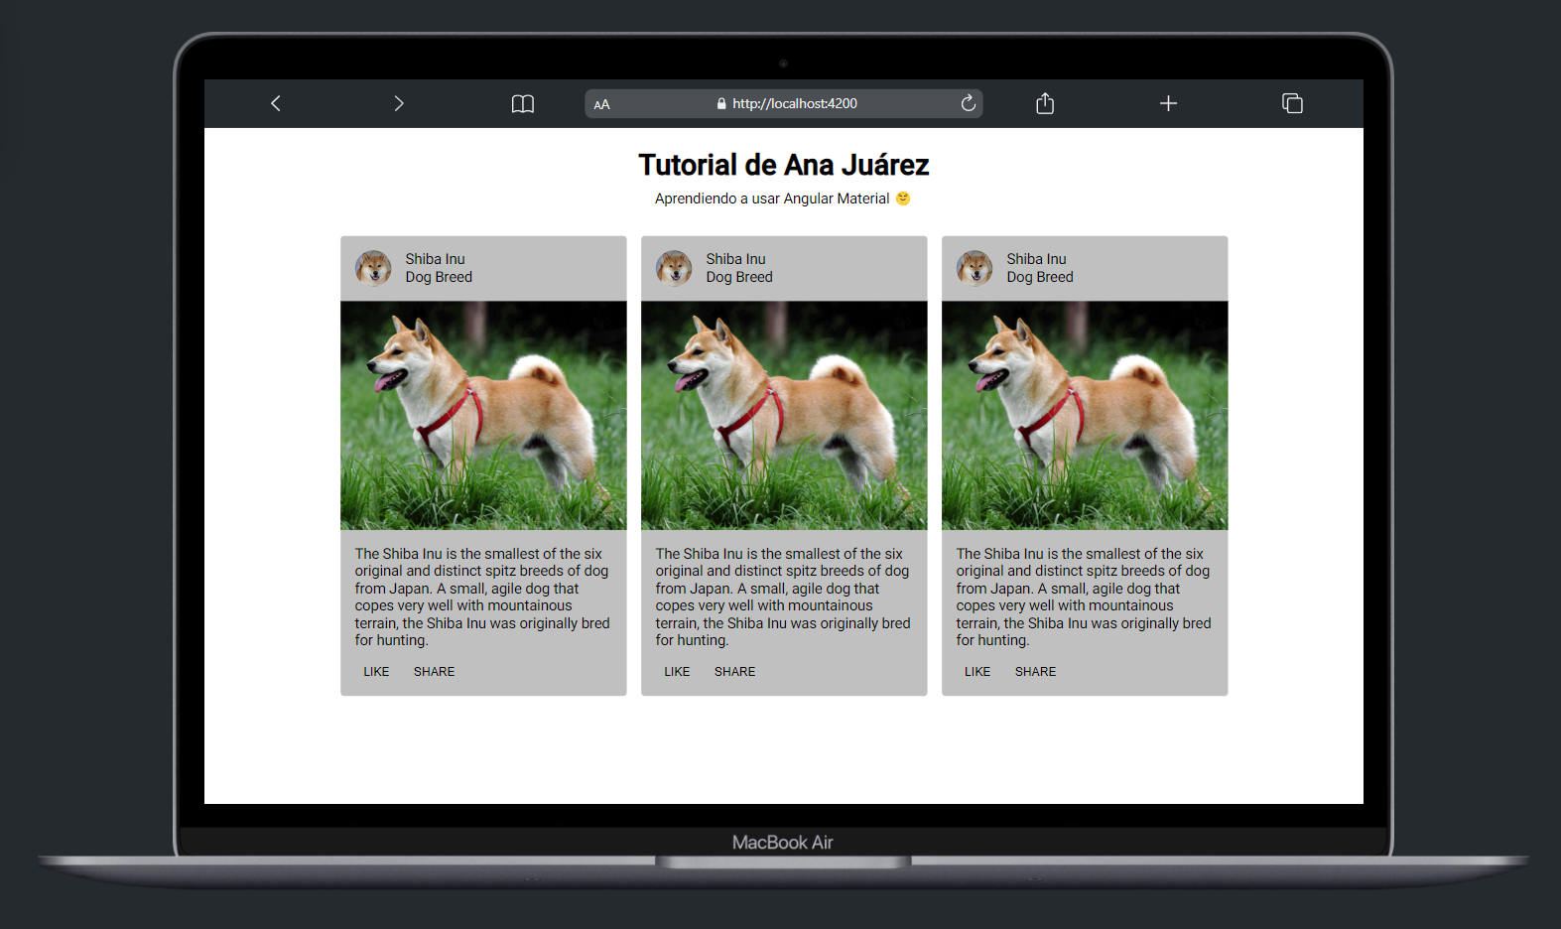This screenshot has height=929, width=1561.
Task: Click the second card's Shiba avatar
Action: click(674, 268)
